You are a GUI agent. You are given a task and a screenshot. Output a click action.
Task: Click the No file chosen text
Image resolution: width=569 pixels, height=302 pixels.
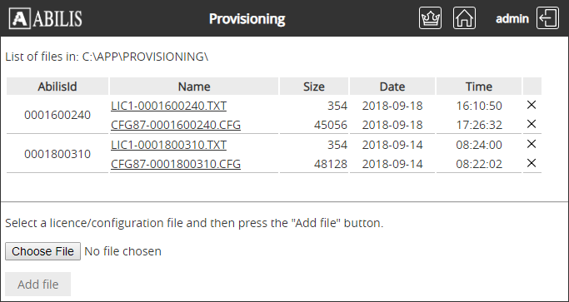[122, 251]
